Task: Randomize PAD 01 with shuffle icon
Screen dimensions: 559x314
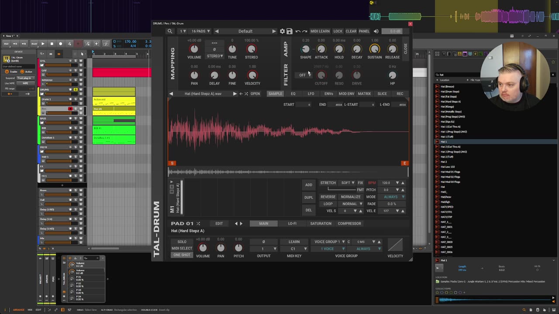Action: (198, 224)
